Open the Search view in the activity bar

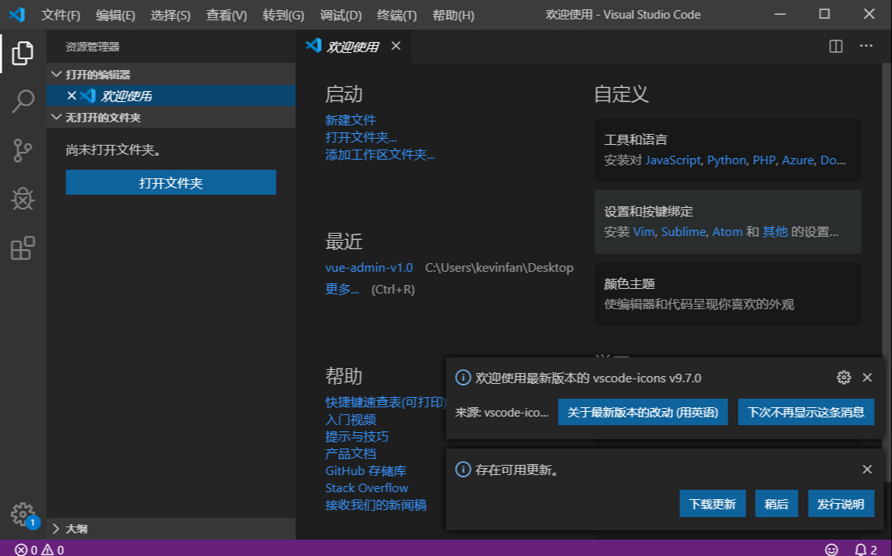pyautogui.click(x=23, y=100)
